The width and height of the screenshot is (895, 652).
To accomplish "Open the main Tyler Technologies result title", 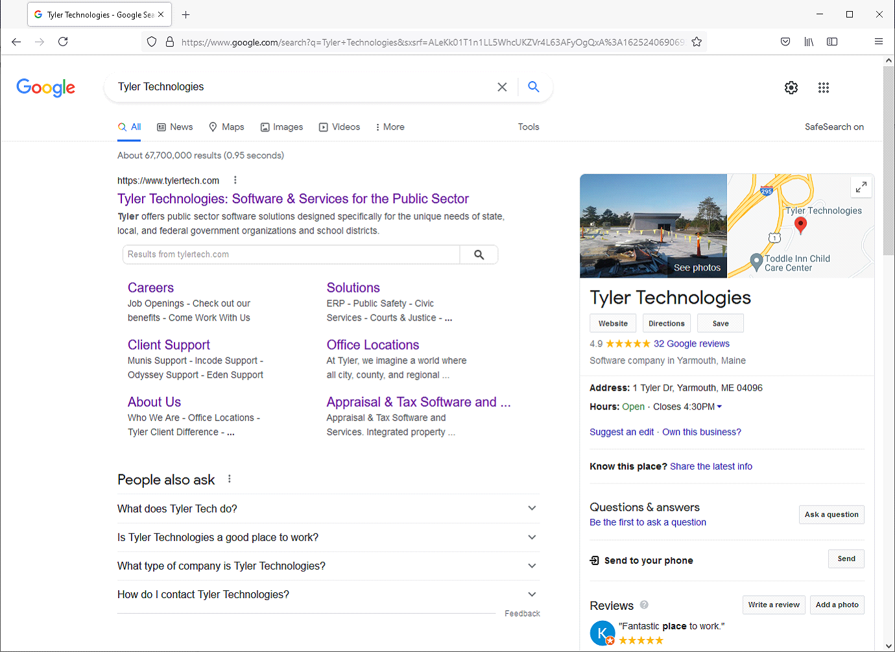I will click(293, 199).
